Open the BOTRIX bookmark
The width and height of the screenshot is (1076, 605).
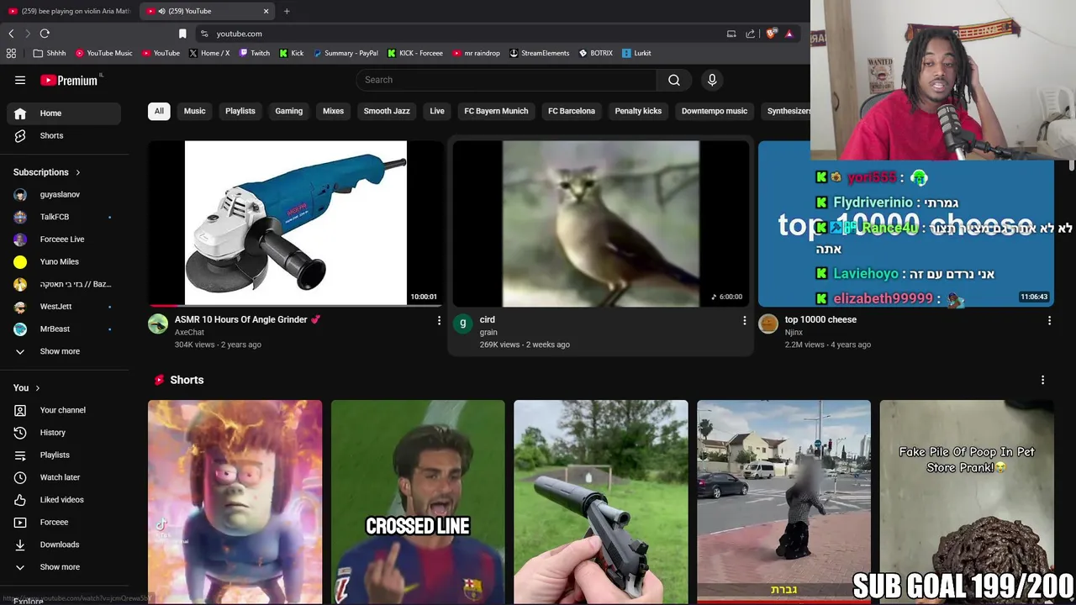click(x=596, y=53)
